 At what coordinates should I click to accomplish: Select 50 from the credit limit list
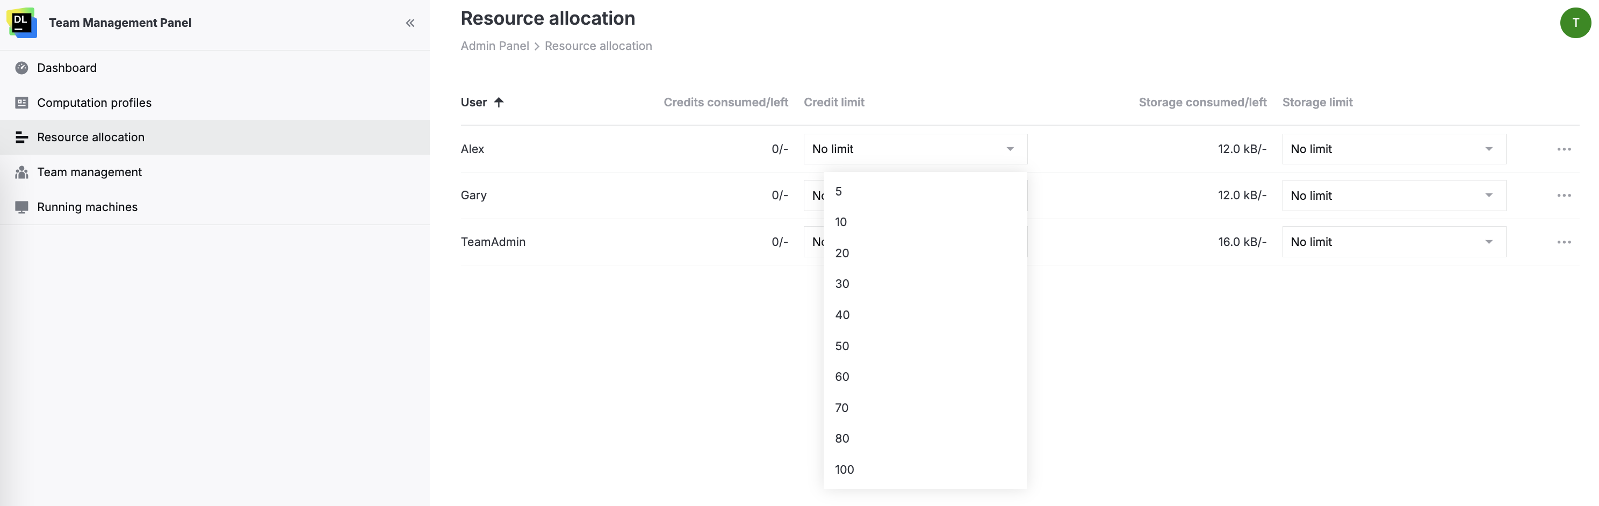842,346
